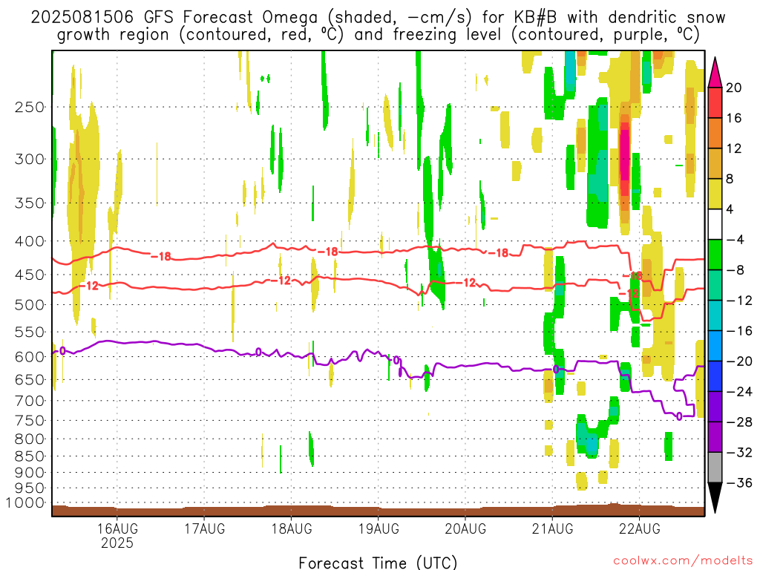Click the 22AUG date label
Image resolution: width=760 pixels, height=570 pixels.
pos(639,528)
